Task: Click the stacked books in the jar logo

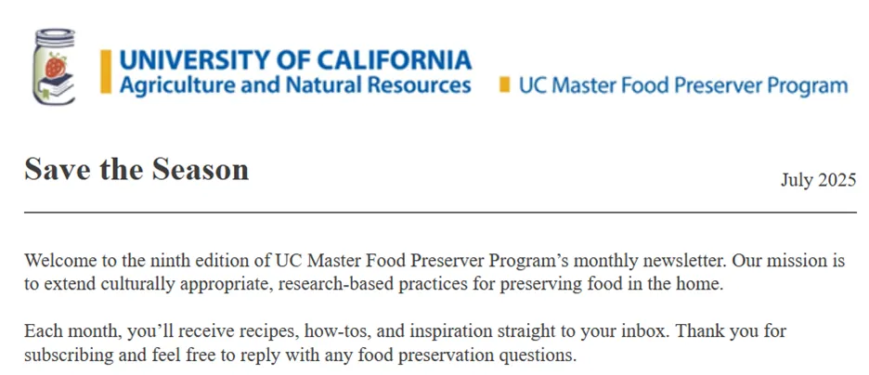Action: [x=58, y=85]
